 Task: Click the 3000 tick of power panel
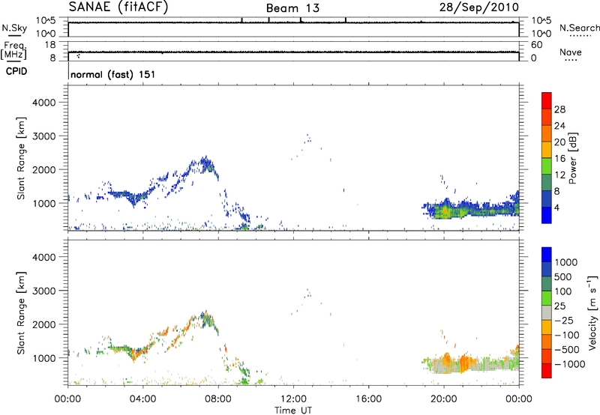click(43, 136)
